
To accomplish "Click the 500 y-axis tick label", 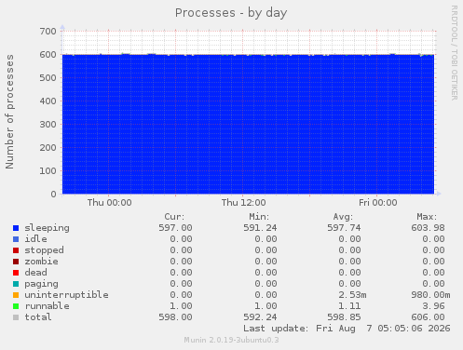I will point(48,77).
